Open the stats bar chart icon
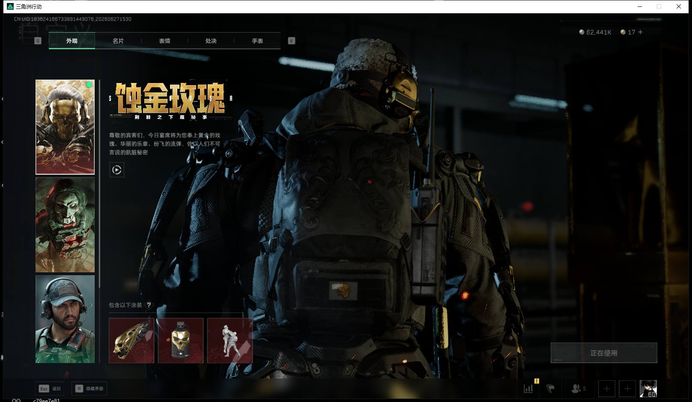692x402 pixels. click(x=528, y=388)
